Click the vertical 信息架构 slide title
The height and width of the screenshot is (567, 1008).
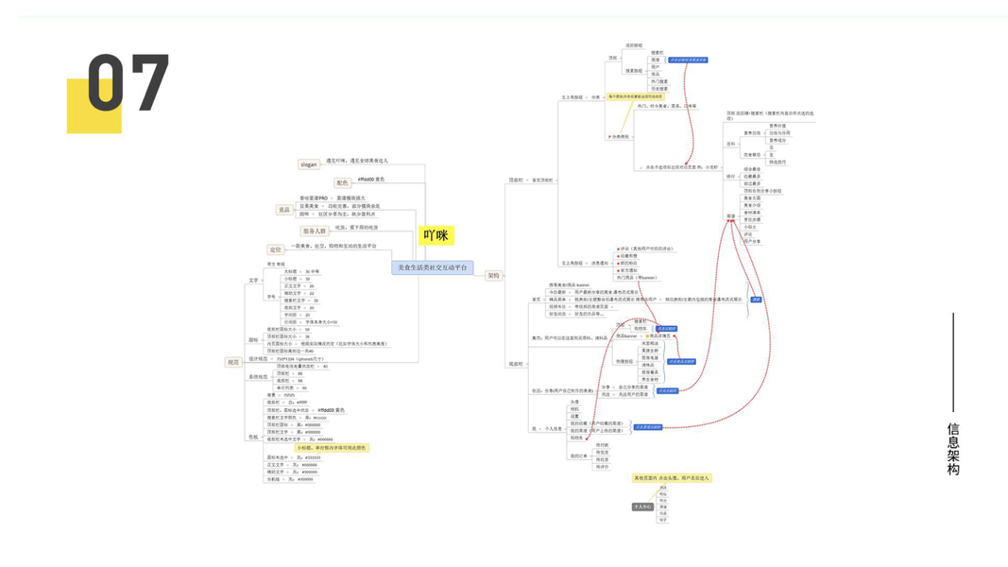(x=952, y=449)
